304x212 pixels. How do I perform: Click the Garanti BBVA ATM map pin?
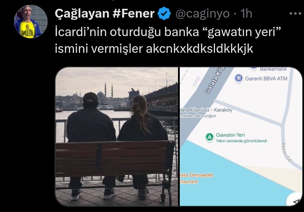pyautogui.click(x=239, y=79)
